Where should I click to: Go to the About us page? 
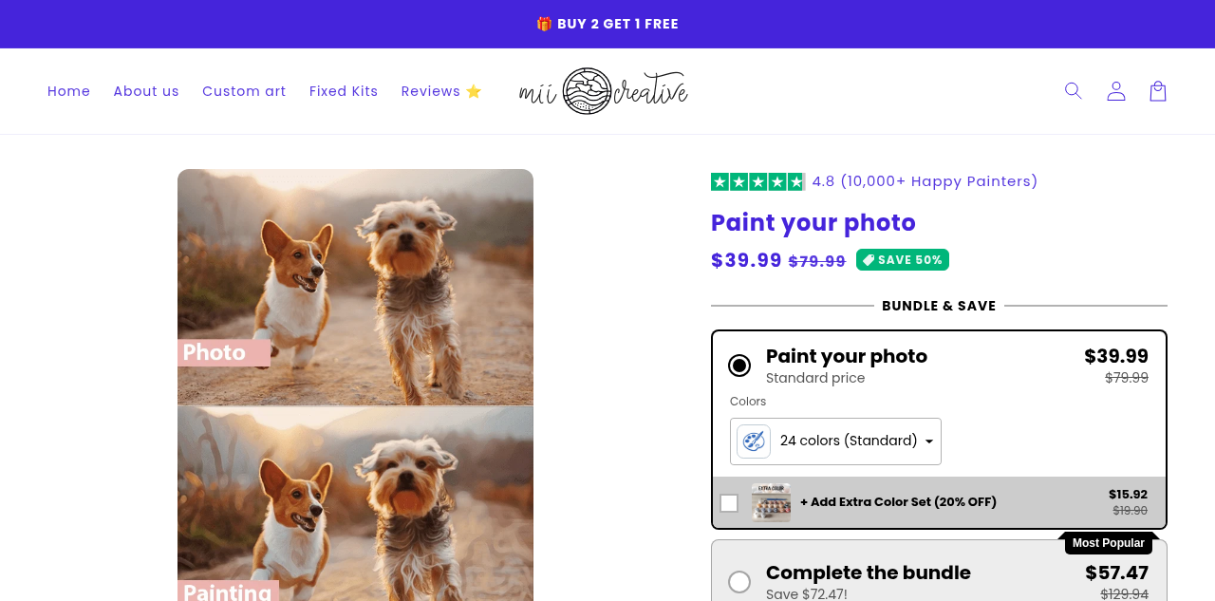[x=146, y=91]
